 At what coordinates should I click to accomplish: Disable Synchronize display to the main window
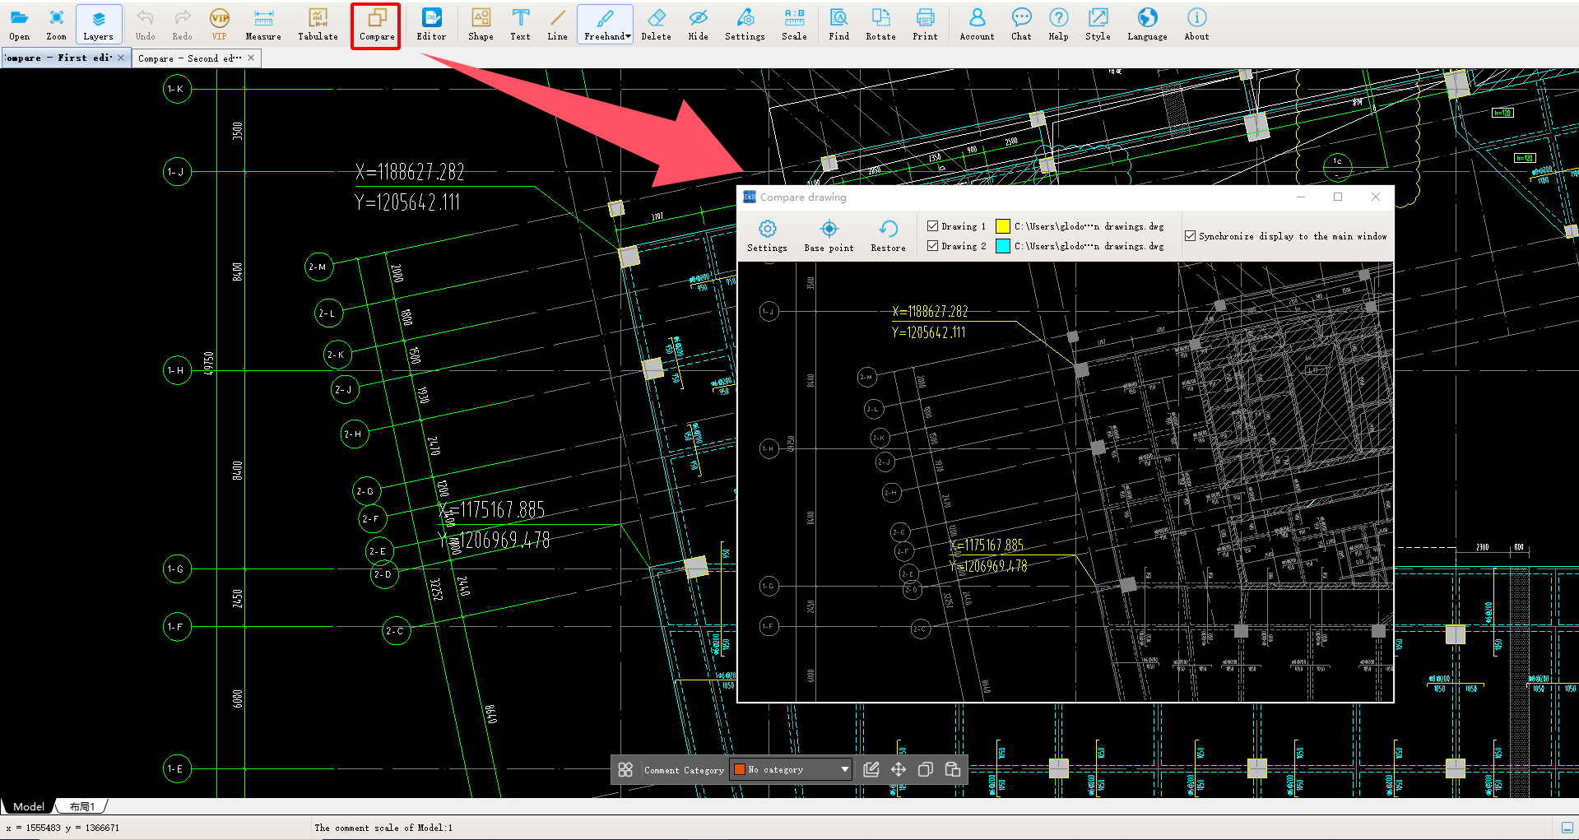click(x=1190, y=236)
